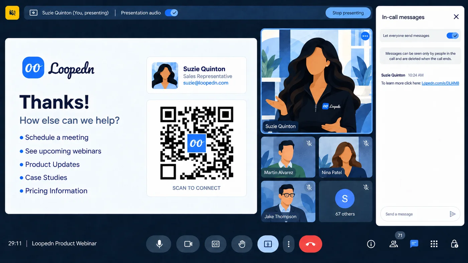Click the suzie@loopedn.com email address
The width and height of the screenshot is (468, 263).
206,83
